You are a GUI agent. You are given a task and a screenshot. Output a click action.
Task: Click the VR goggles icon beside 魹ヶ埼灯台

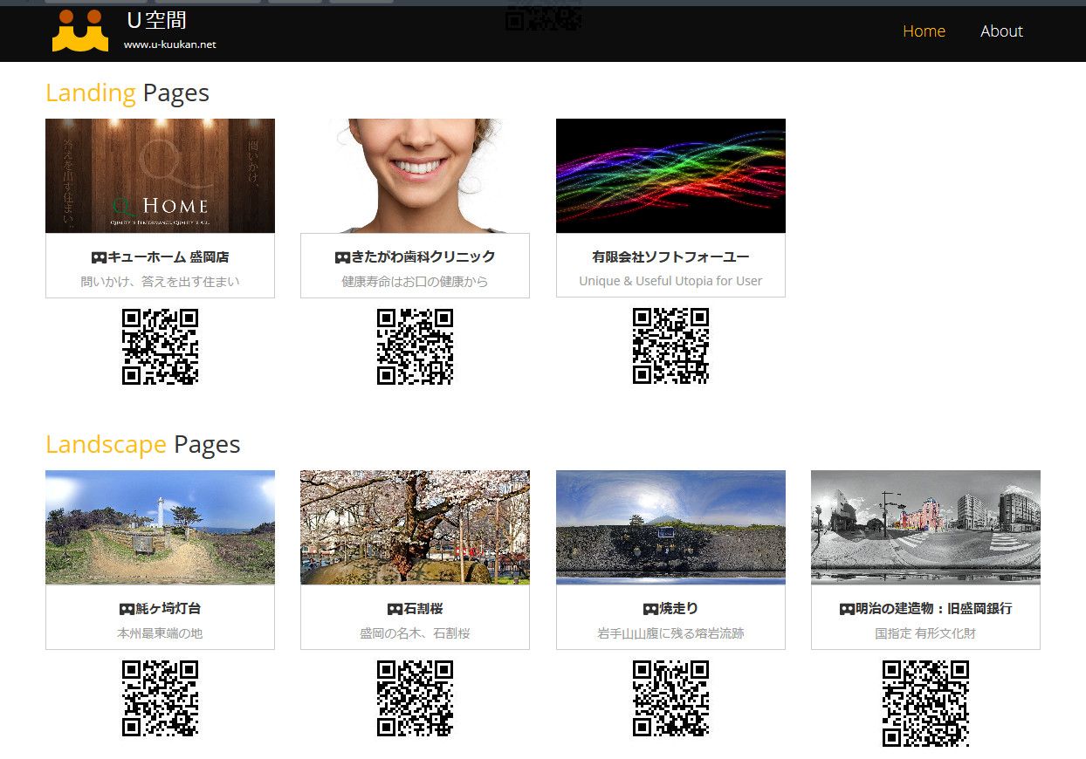[127, 609]
